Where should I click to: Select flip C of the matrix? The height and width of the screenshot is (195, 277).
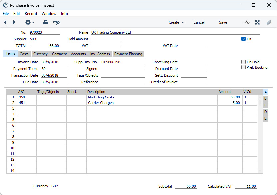point(266,105)
